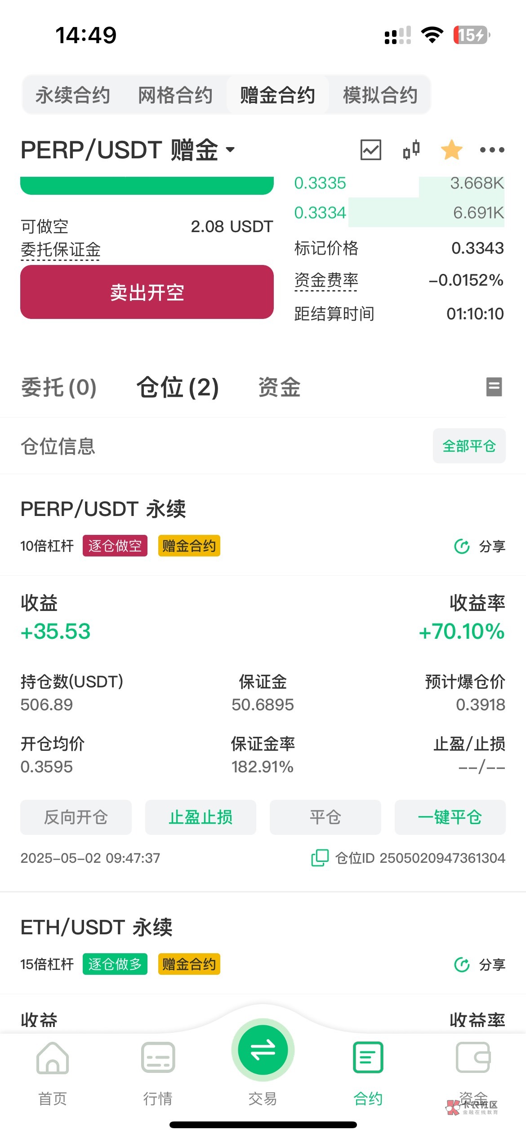Share the ETH/USDT position
The width and height of the screenshot is (526, 1139).
[x=480, y=965]
